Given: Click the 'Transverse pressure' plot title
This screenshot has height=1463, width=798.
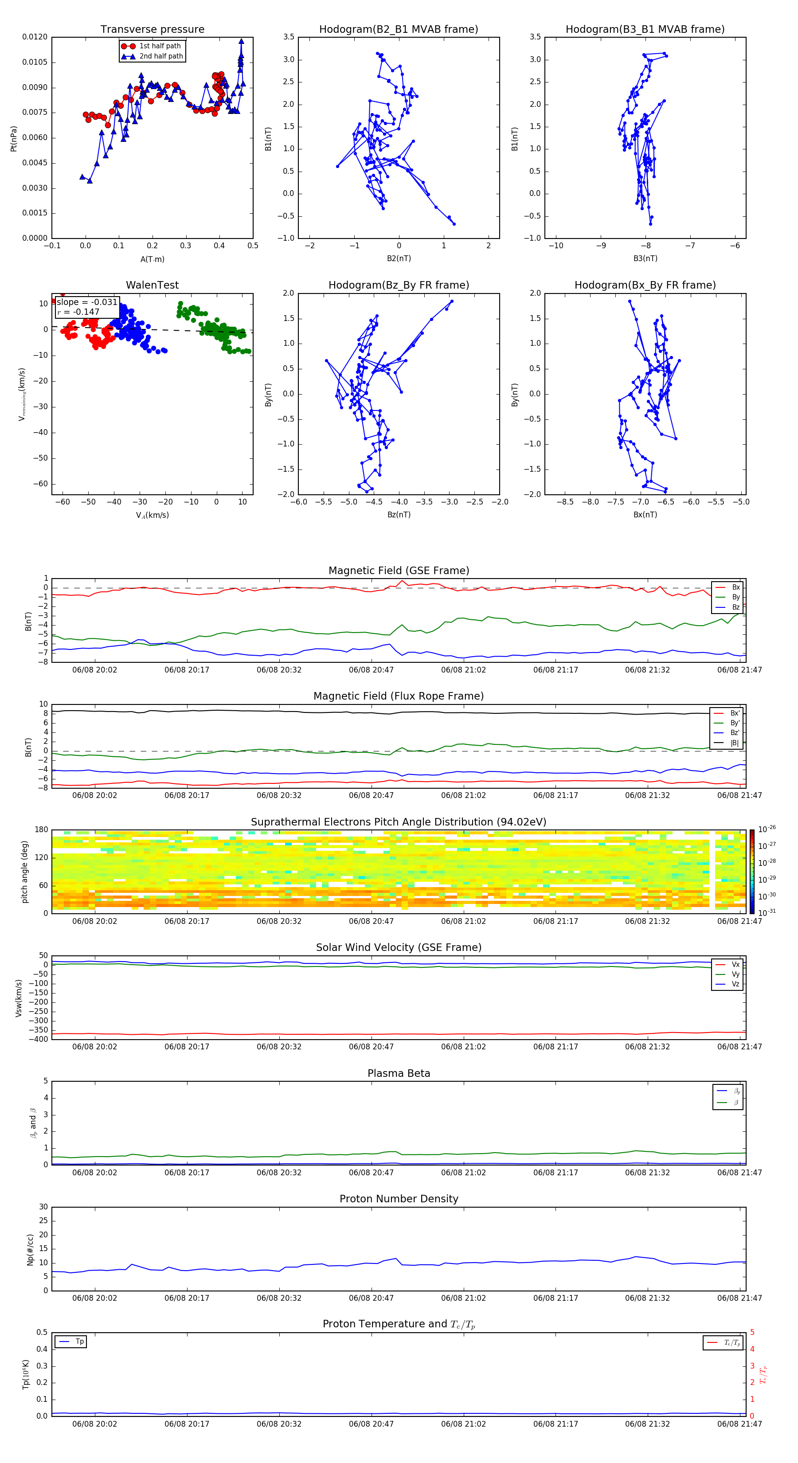Looking at the screenshot, I should pyautogui.click(x=152, y=30).
